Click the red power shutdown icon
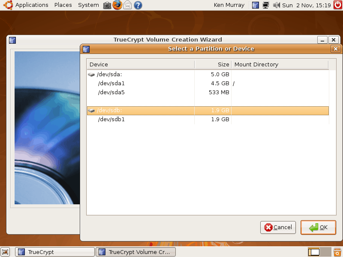 [338, 5]
